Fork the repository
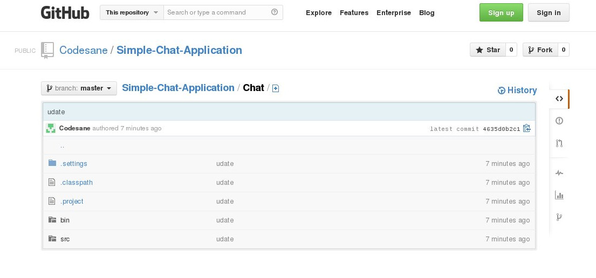This screenshot has width=596, height=278. [x=540, y=50]
